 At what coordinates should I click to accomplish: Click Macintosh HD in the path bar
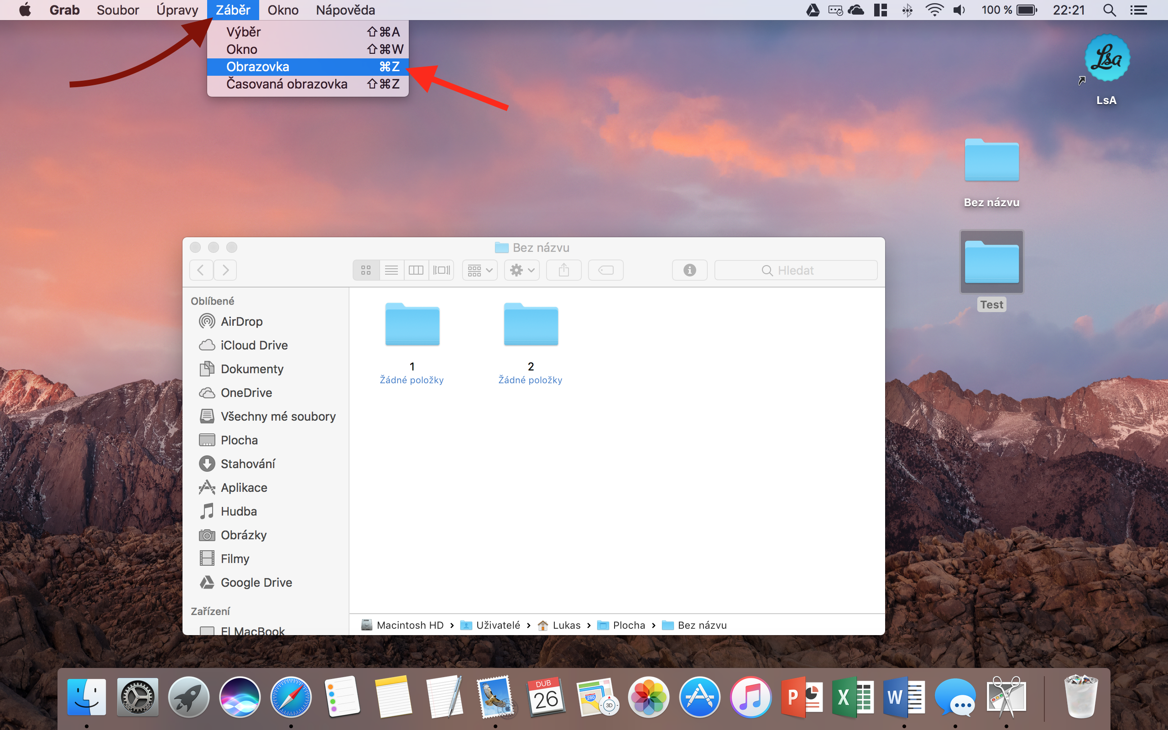pos(409,625)
